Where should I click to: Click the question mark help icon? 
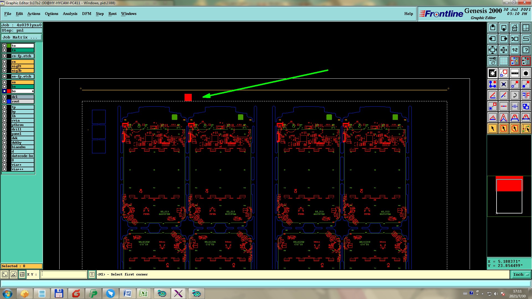526,50
